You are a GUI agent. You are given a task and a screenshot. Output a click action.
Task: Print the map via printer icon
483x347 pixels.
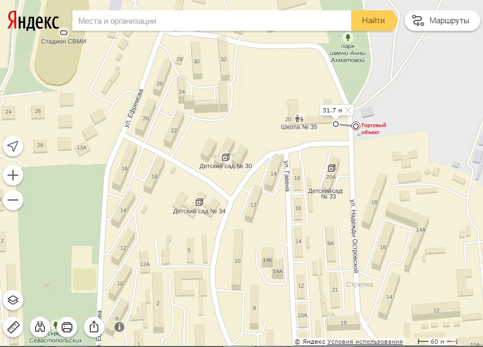click(x=67, y=326)
